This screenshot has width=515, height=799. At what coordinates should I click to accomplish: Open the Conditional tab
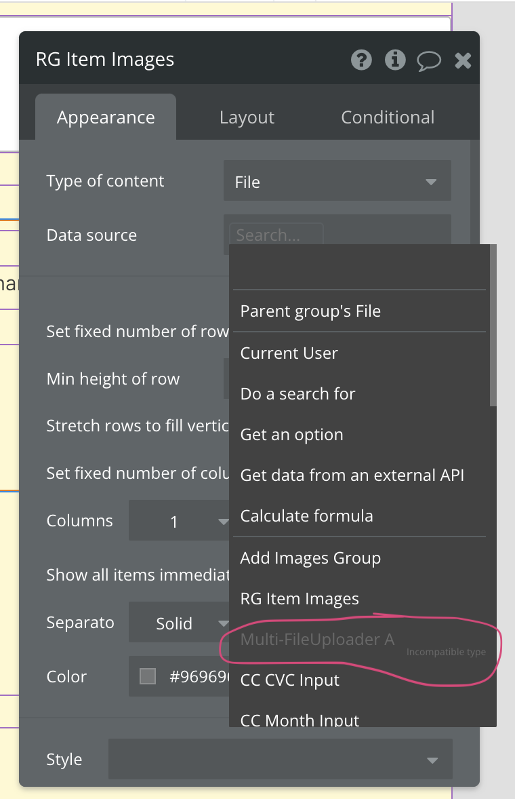pyautogui.click(x=388, y=117)
